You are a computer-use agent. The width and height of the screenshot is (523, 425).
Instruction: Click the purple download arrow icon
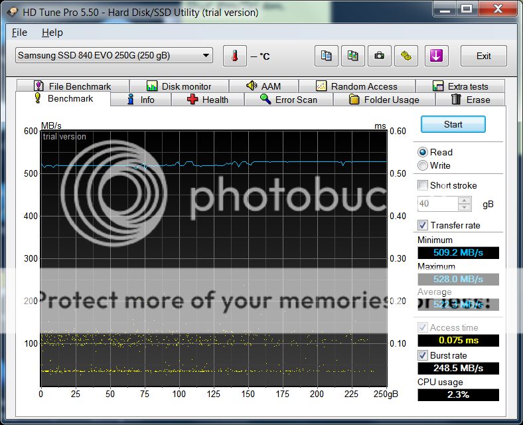(436, 56)
